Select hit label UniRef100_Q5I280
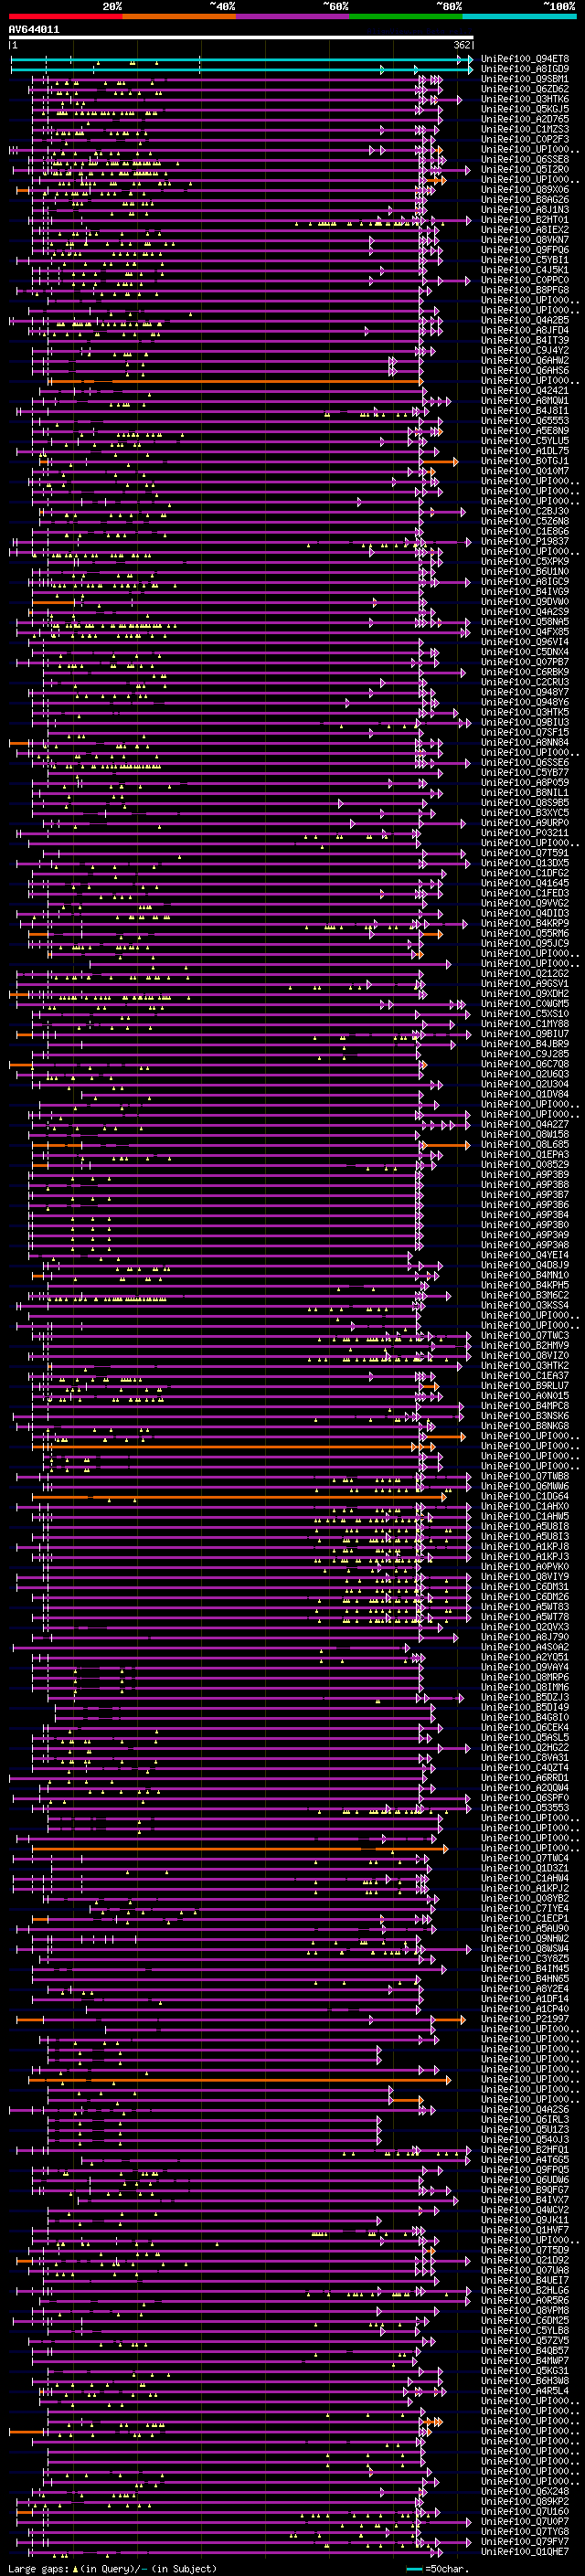Viewport: 585px width, 2576px height. (x=525, y=169)
